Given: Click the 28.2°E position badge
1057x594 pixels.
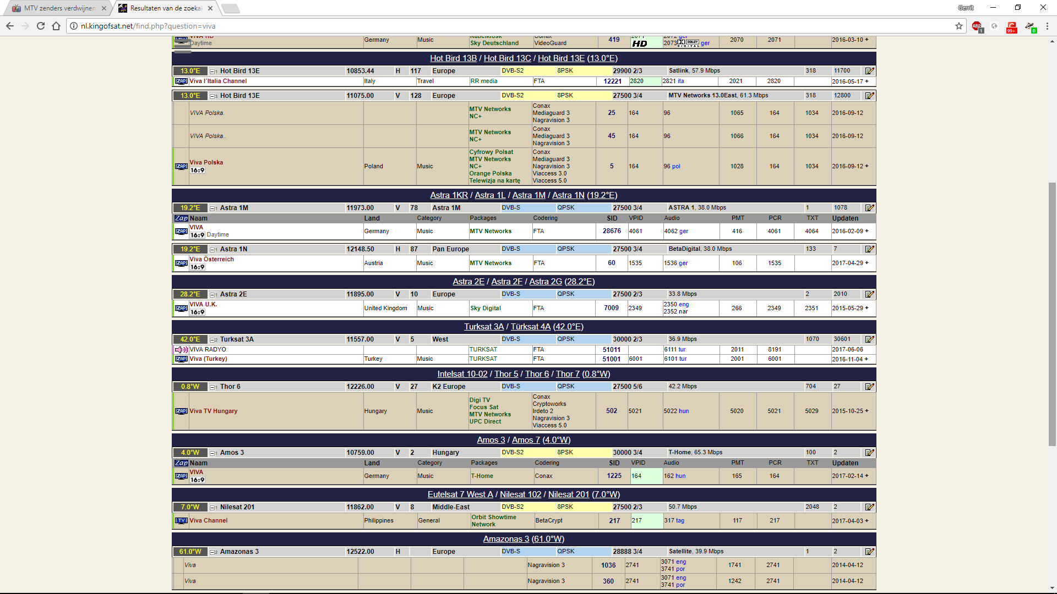Looking at the screenshot, I should click(x=190, y=294).
